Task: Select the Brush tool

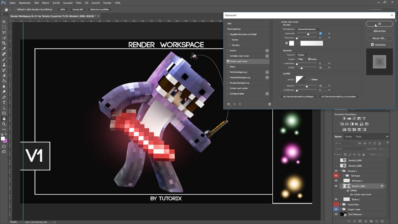Action: (x=4, y=59)
